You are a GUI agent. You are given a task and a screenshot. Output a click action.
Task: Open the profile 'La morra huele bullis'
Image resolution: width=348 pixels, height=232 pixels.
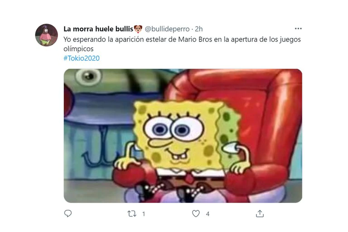pos(98,29)
